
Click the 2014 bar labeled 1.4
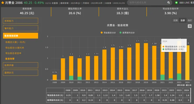(x=104, y=65)
